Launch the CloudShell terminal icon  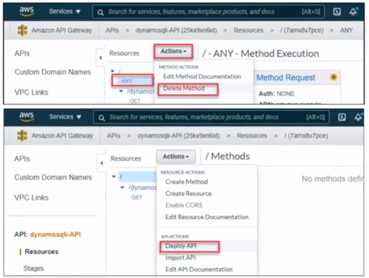[x=338, y=11]
